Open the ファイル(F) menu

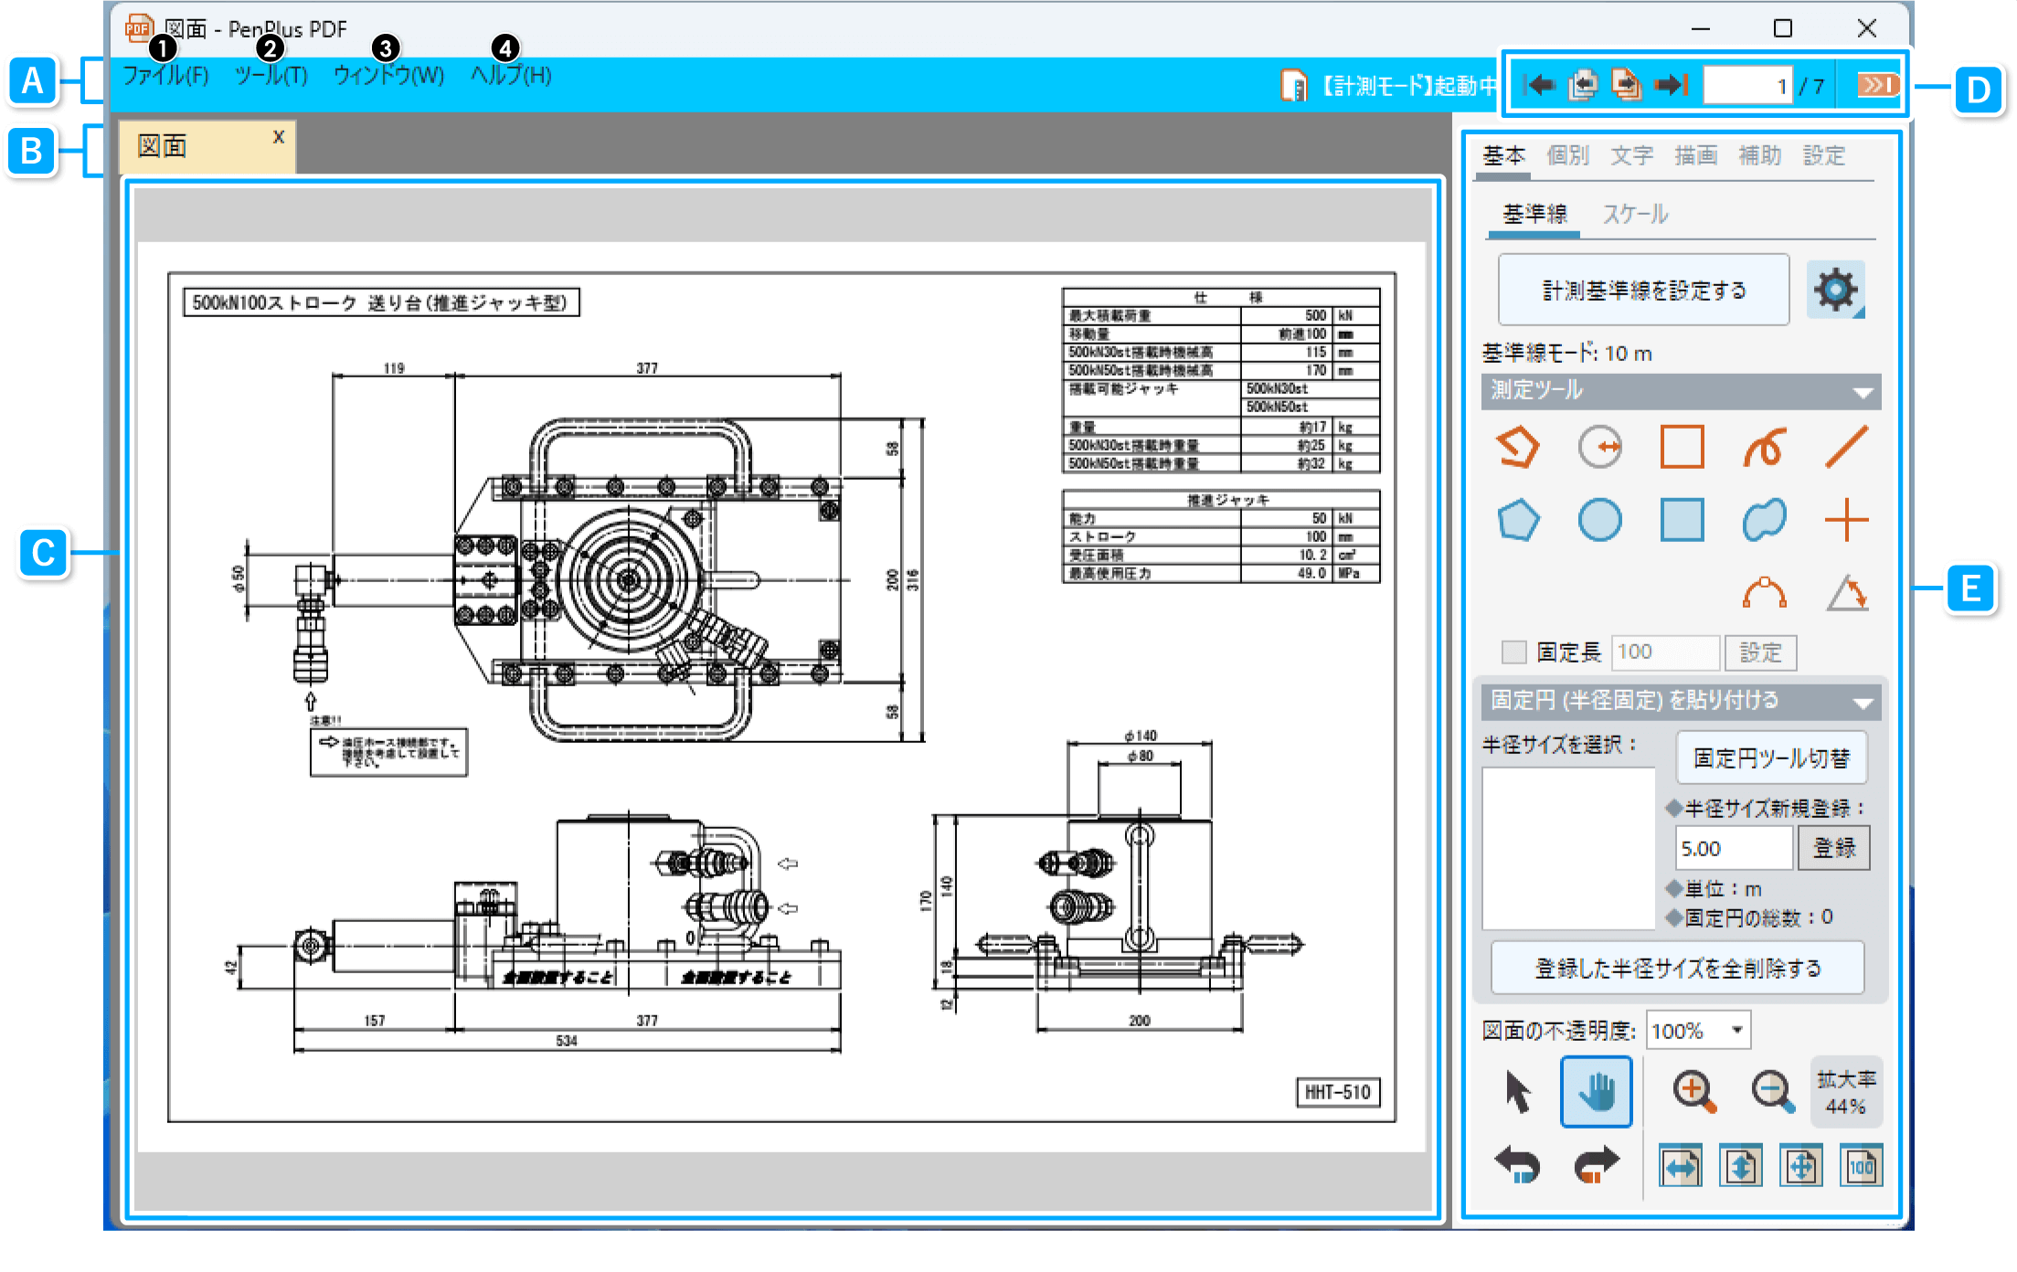tap(165, 76)
